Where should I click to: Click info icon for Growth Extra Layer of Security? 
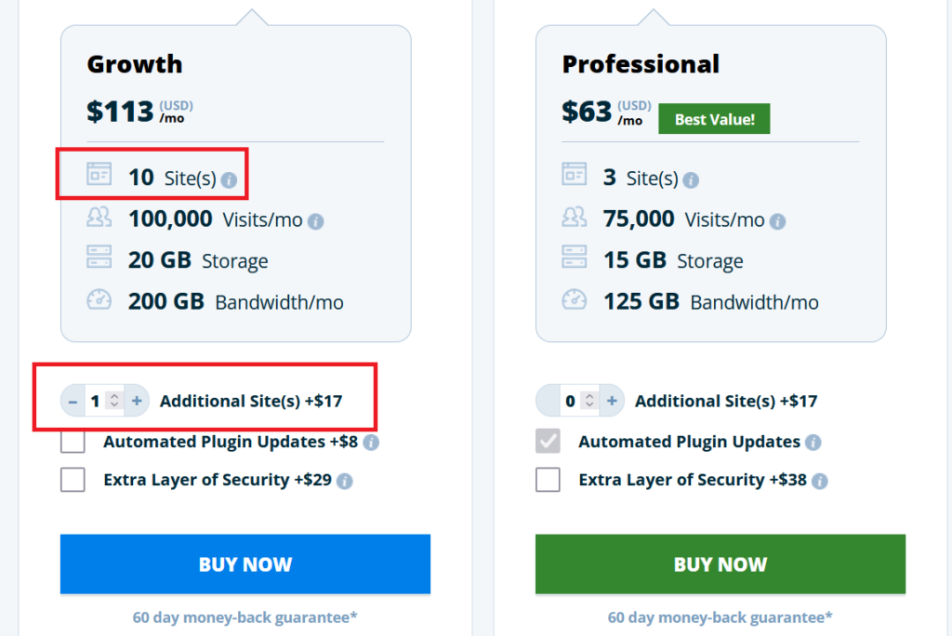[344, 482]
